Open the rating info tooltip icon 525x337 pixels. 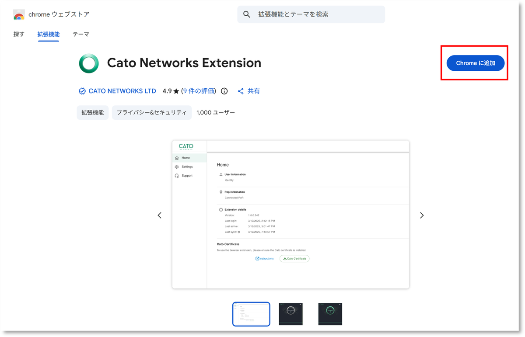[x=224, y=91]
